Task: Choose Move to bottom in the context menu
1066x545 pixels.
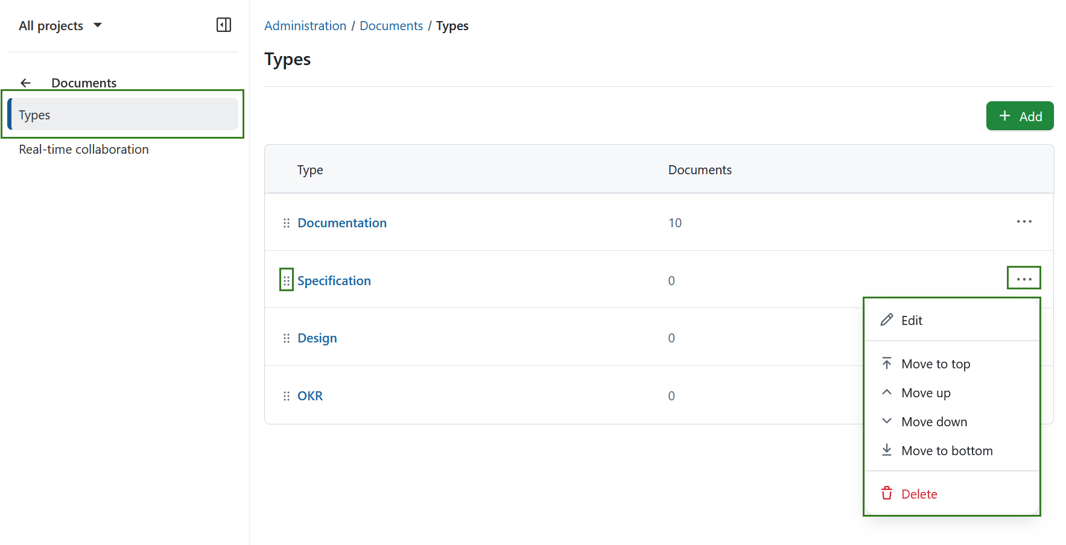Action: click(947, 450)
